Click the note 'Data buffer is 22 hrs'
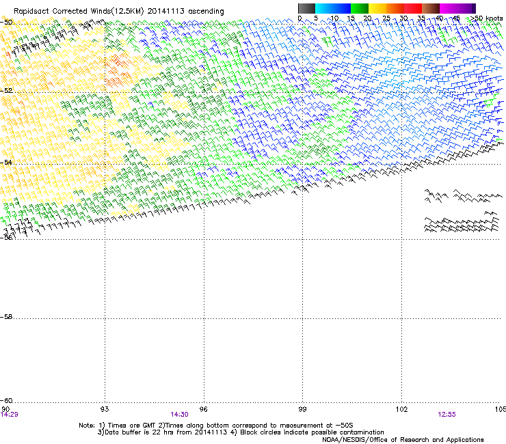Screen dimensions: 506x444 (133, 432)
